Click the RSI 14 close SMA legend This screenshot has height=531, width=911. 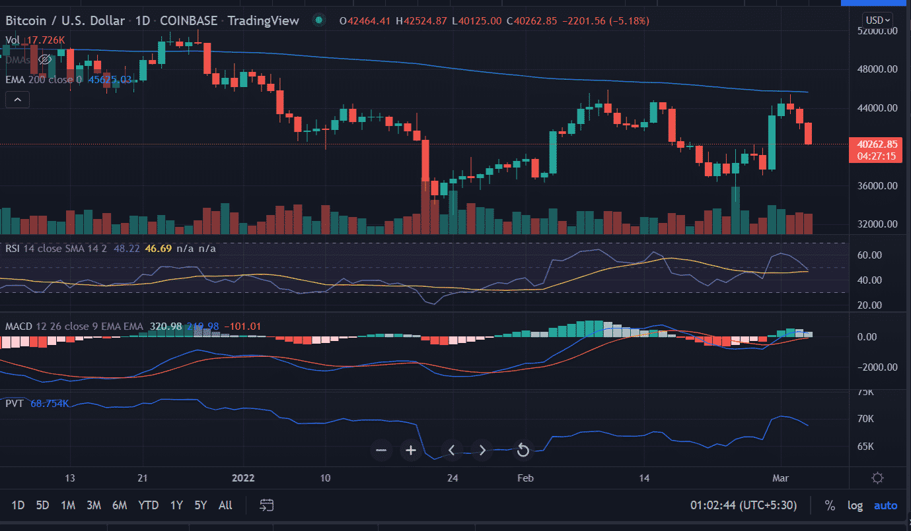point(55,249)
